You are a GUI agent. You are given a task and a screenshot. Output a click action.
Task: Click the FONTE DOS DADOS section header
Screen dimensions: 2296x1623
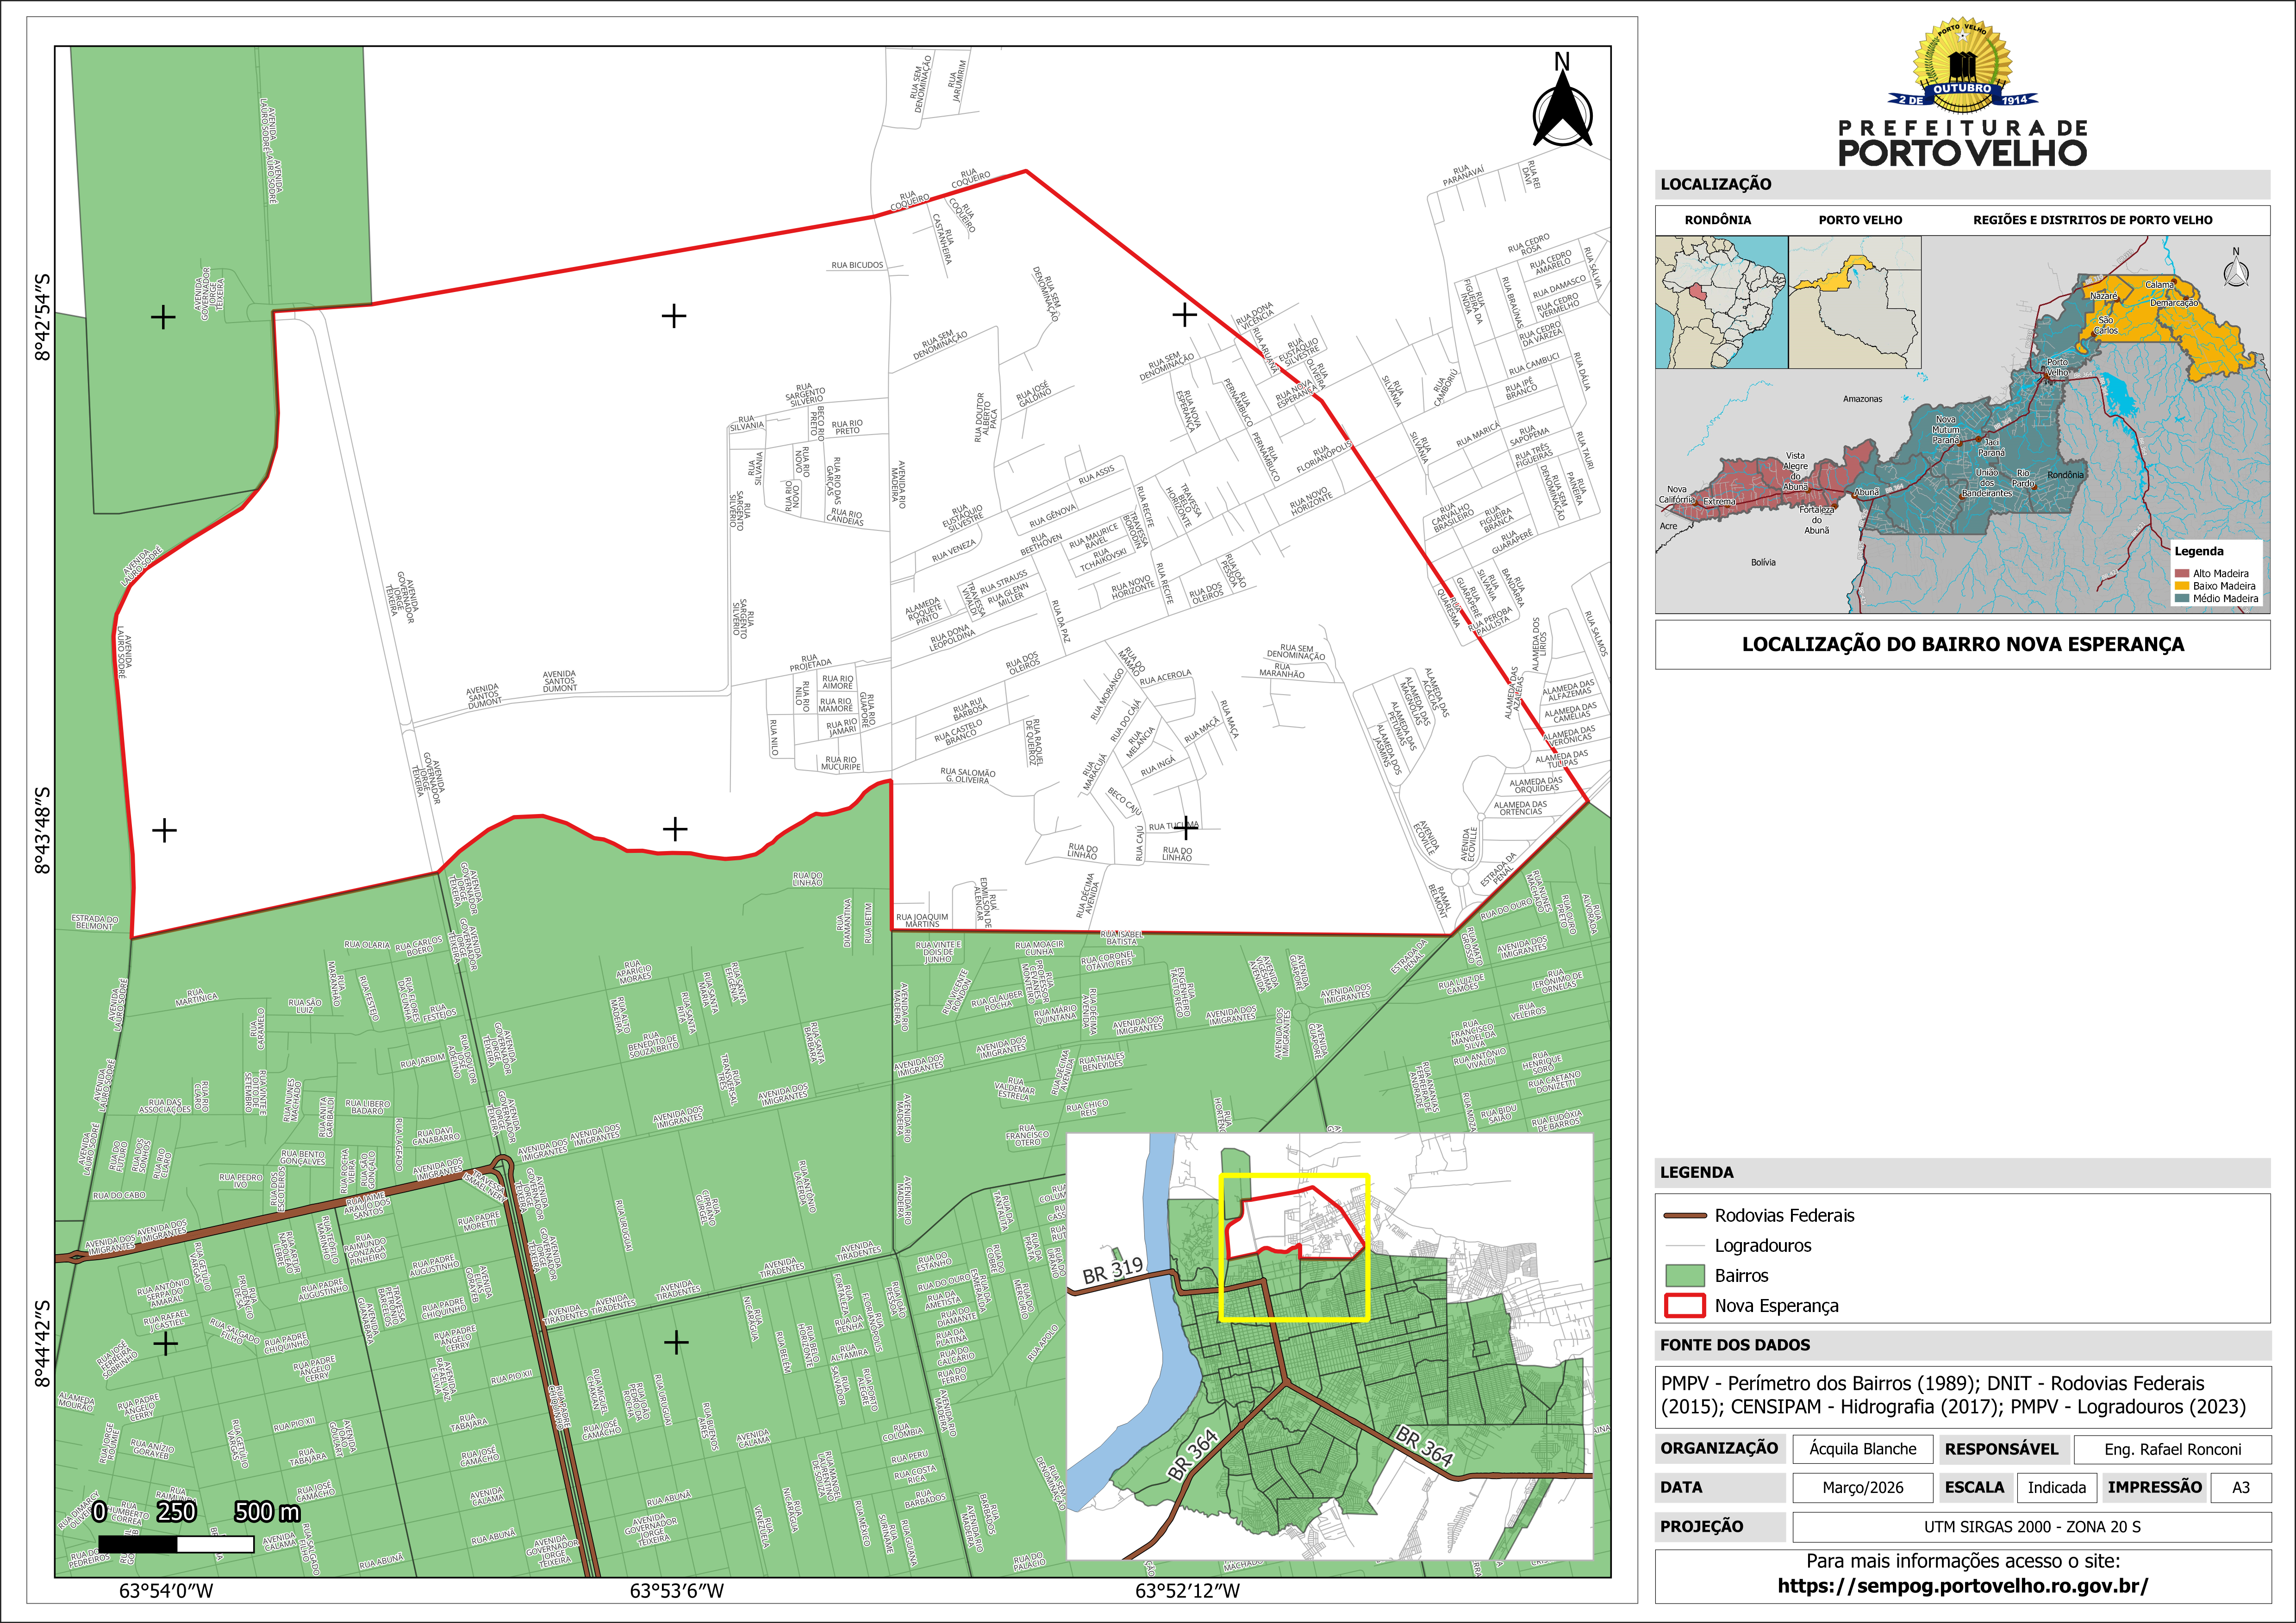pos(1735,1345)
